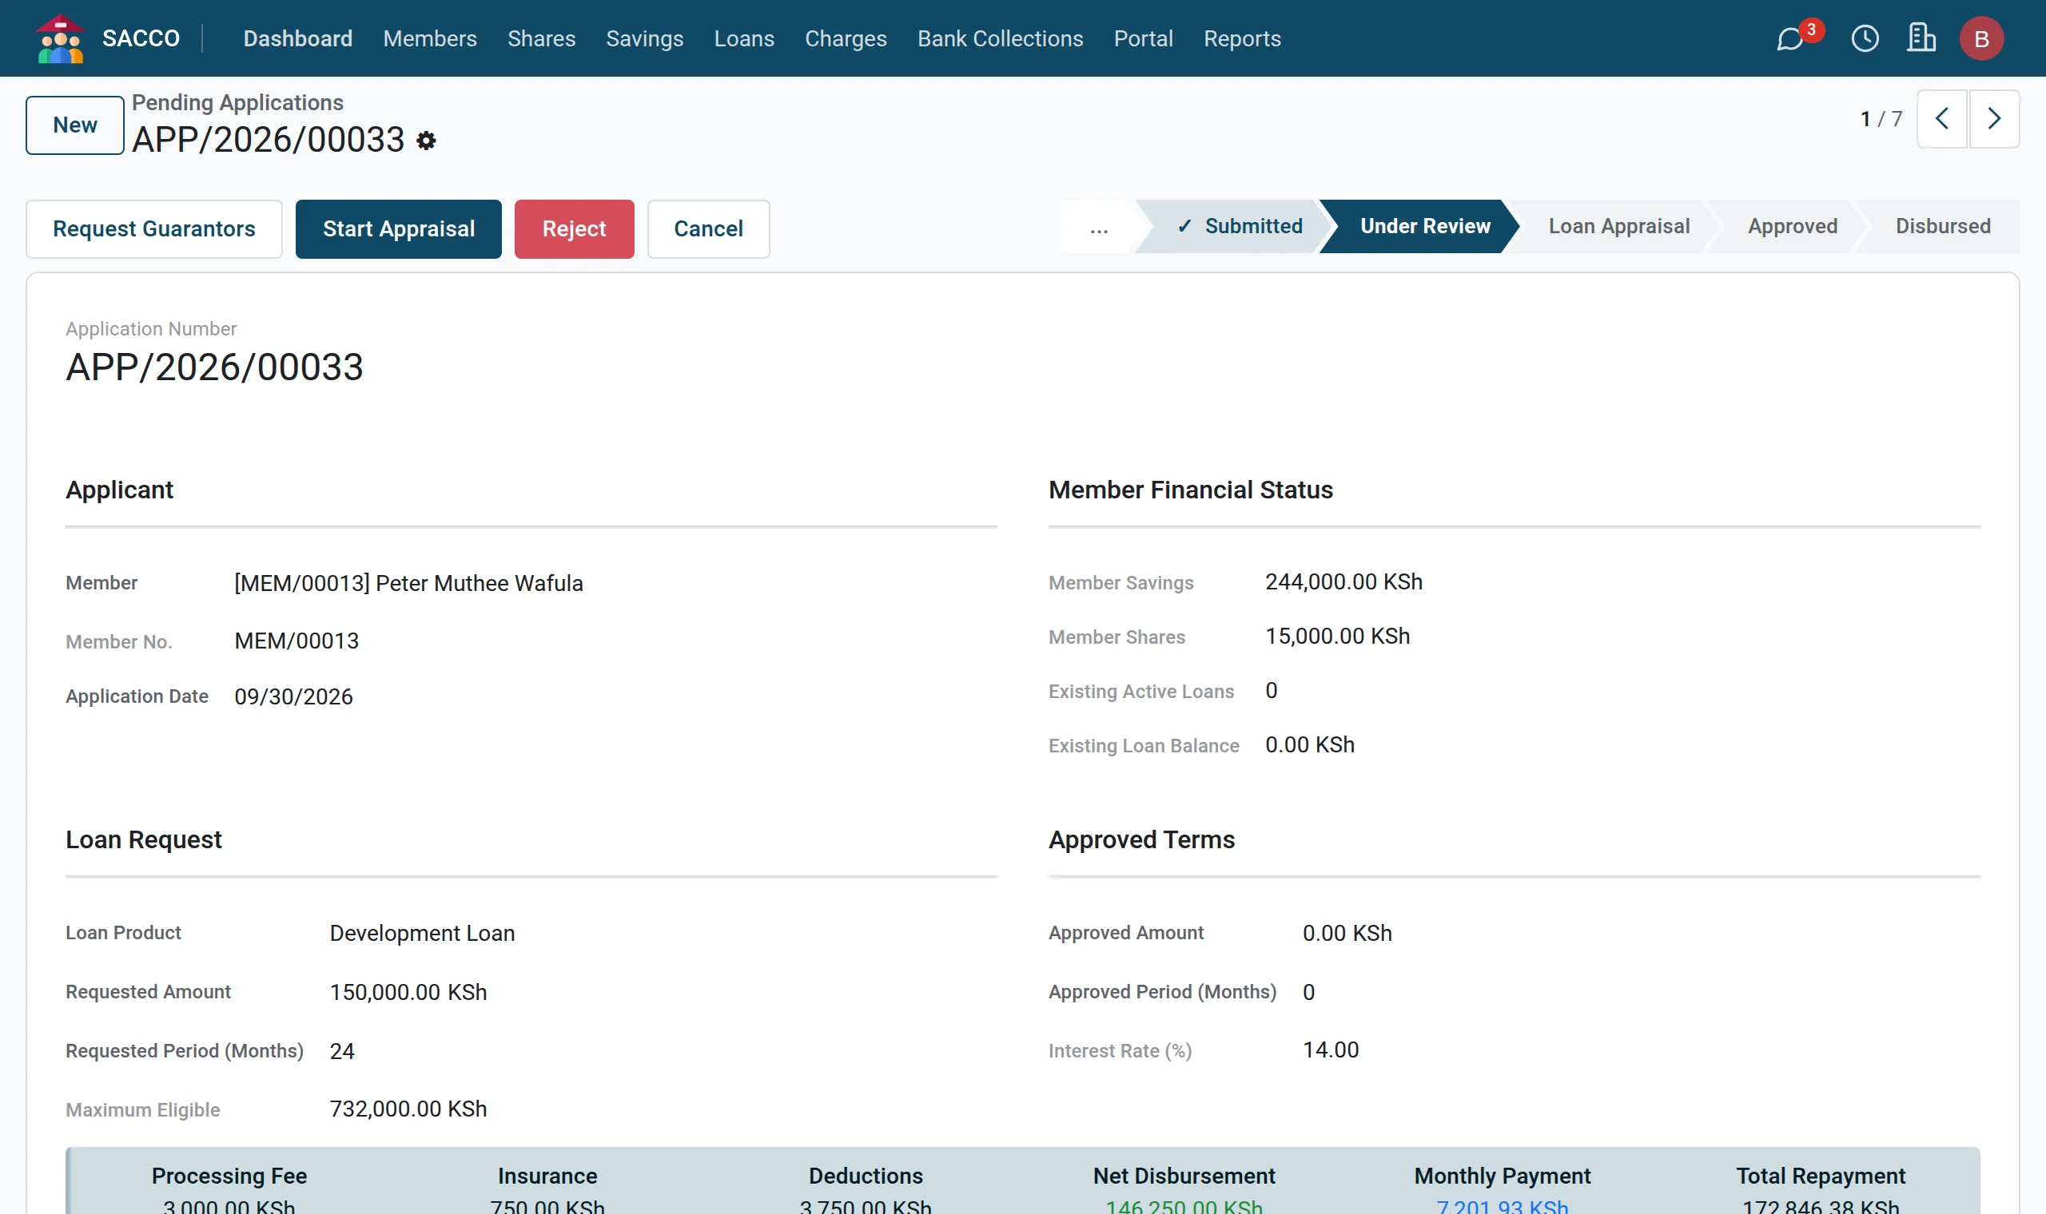Click Interest Rate 14.00 value
This screenshot has height=1214, width=2046.
click(1331, 1050)
